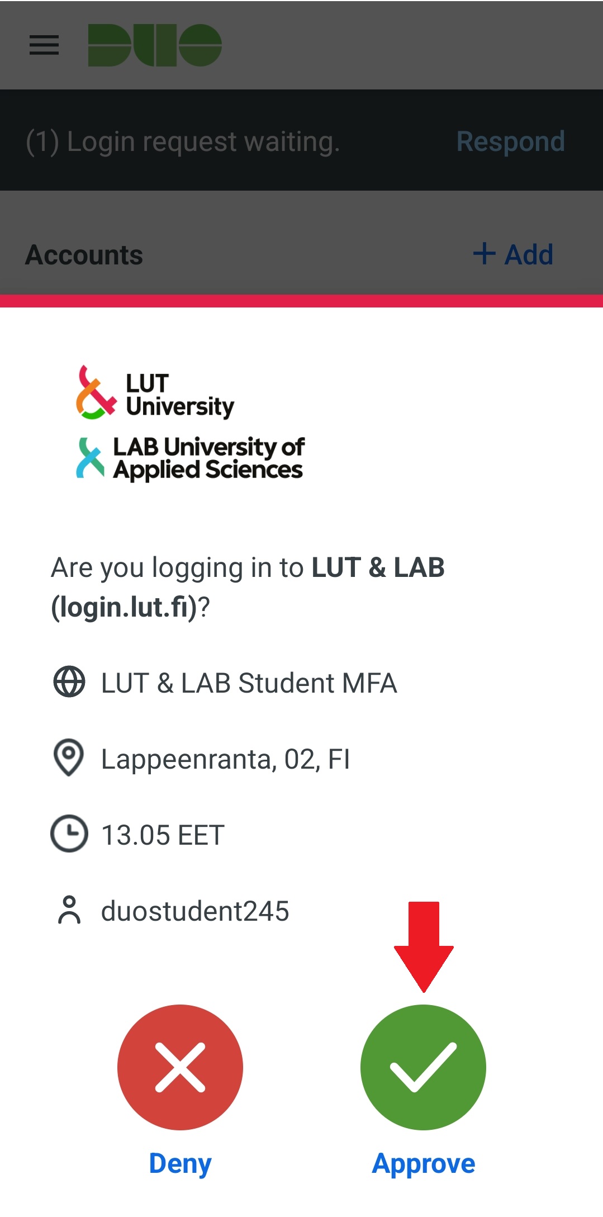Click the globe icon beside Student MFA
This screenshot has width=603, height=1217.
69,682
